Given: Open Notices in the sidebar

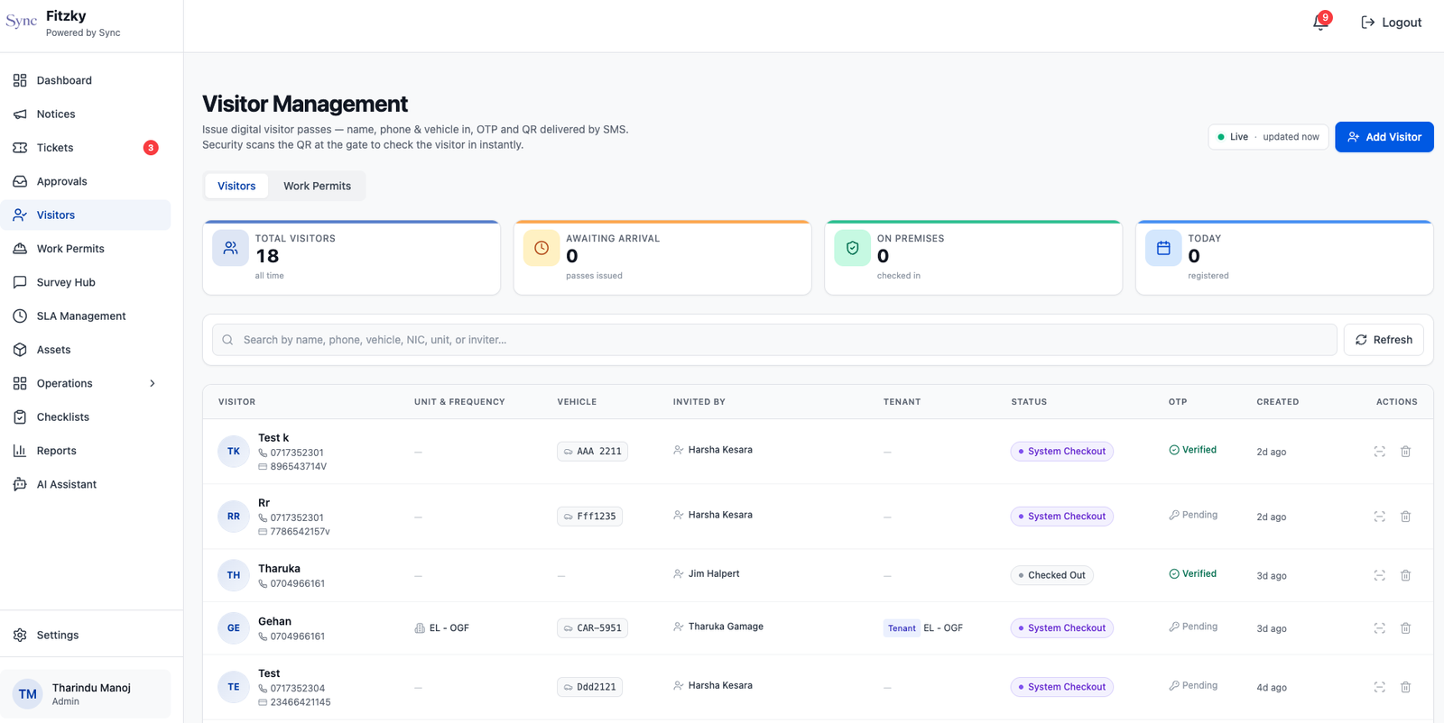Looking at the screenshot, I should [86, 114].
